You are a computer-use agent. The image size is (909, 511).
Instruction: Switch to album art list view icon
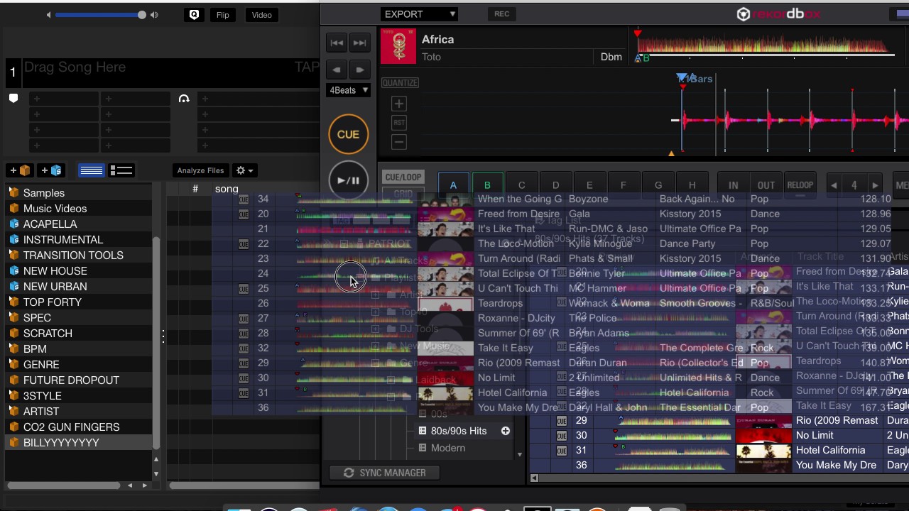[x=121, y=170]
